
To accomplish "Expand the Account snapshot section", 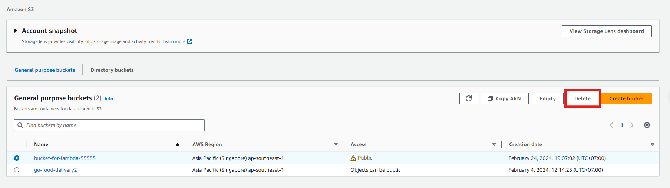I will coord(16,31).
